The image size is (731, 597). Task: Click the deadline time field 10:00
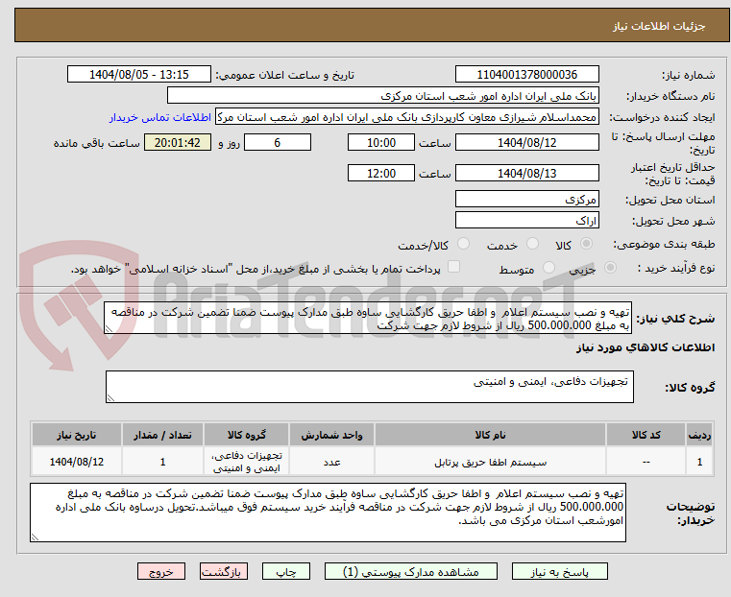coord(381,142)
